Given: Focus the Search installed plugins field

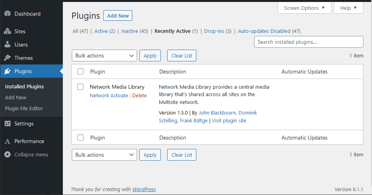Looking at the screenshot, I should 309,42.
